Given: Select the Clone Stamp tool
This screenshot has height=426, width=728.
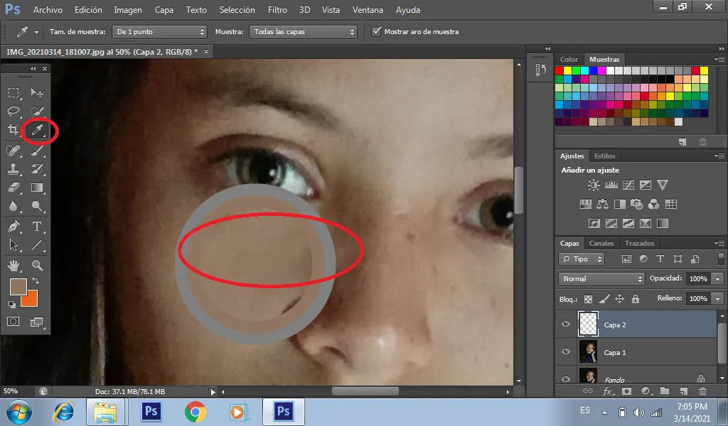Looking at the screenshot, I should point(14,169).
